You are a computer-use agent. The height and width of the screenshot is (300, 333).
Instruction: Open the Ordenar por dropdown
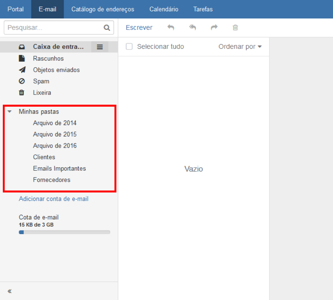[240, 47]
